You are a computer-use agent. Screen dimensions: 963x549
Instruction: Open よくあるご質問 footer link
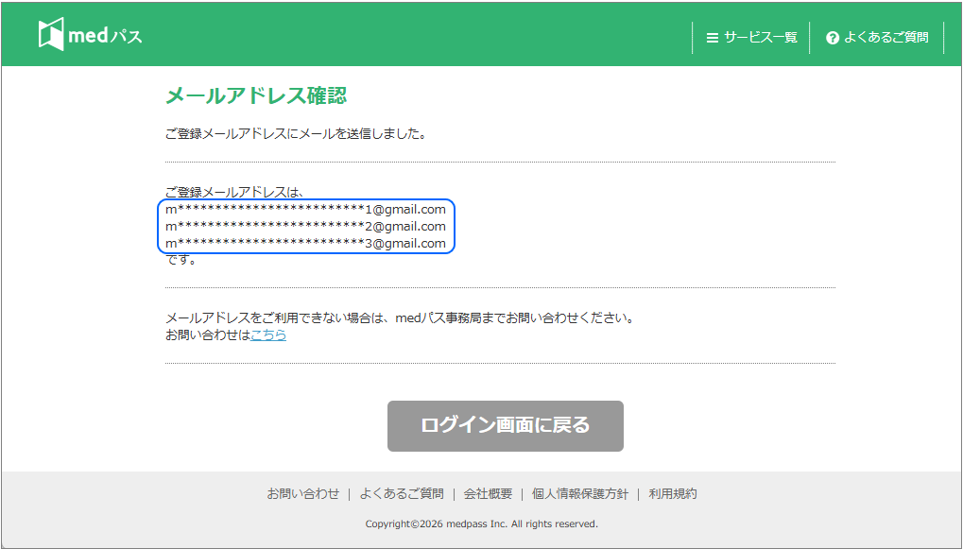pos(401,493)
